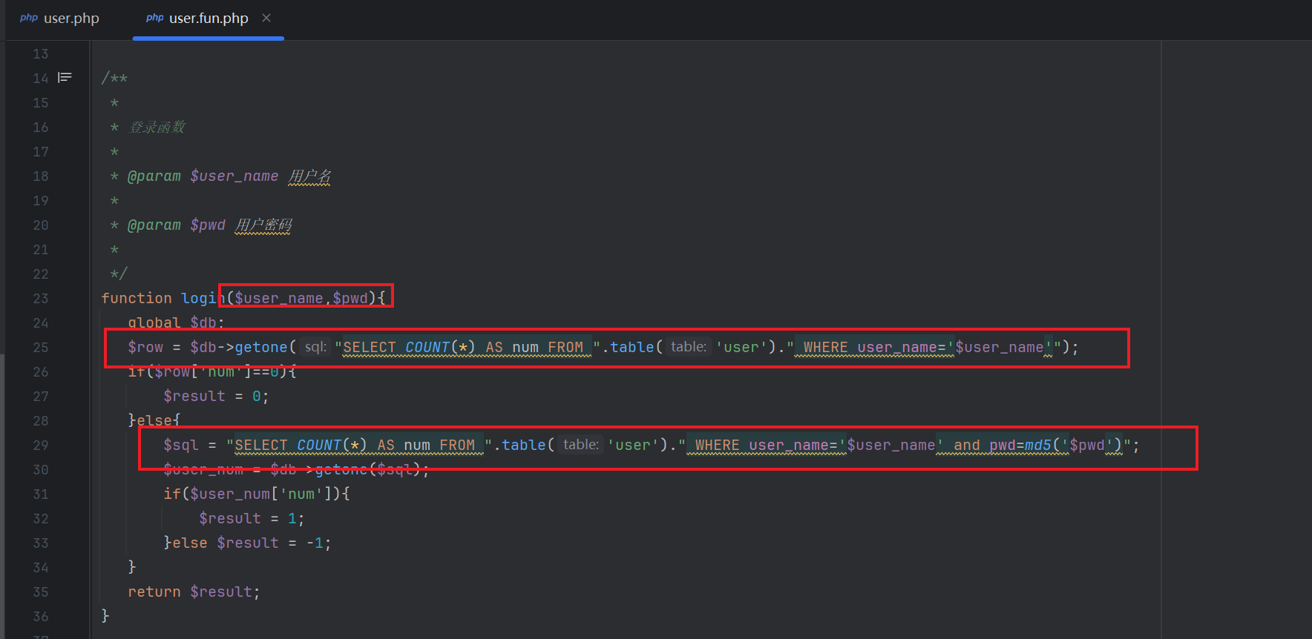Click line number 23 in the gutter
This screenshot has width=1312, height=639.
coord(40,299)
